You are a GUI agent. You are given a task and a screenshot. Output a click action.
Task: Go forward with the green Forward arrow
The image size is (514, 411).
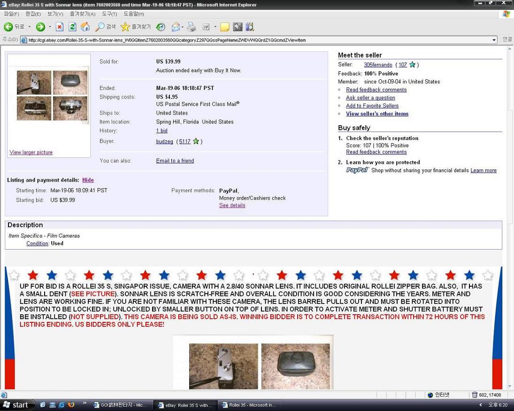point(40,27)
